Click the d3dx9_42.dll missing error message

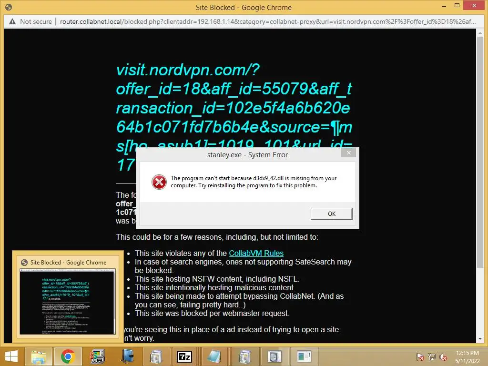point(254,182)
